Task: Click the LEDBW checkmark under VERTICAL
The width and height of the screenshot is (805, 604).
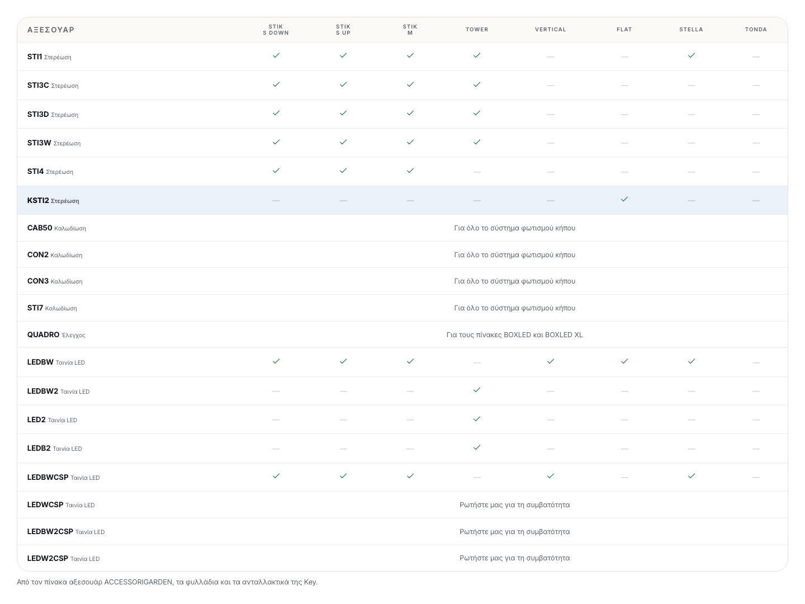Action: (551, 361)
